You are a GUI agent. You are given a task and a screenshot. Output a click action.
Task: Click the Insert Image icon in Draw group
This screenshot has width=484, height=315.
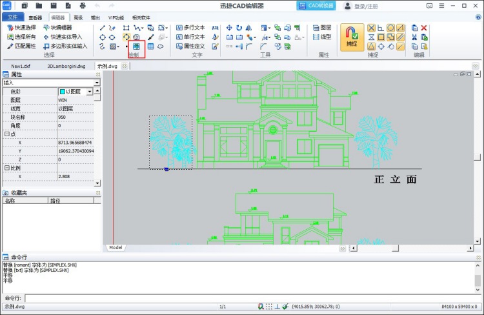point(136,46)
